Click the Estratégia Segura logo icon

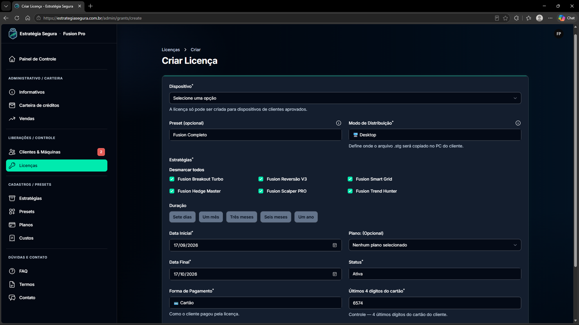(x=13, y=34)
